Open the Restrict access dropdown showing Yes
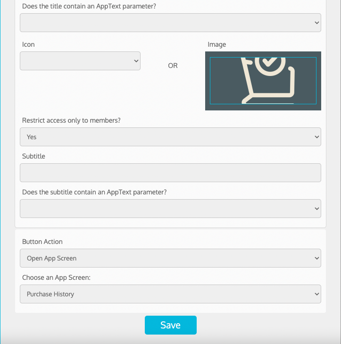 pos(170,137)
